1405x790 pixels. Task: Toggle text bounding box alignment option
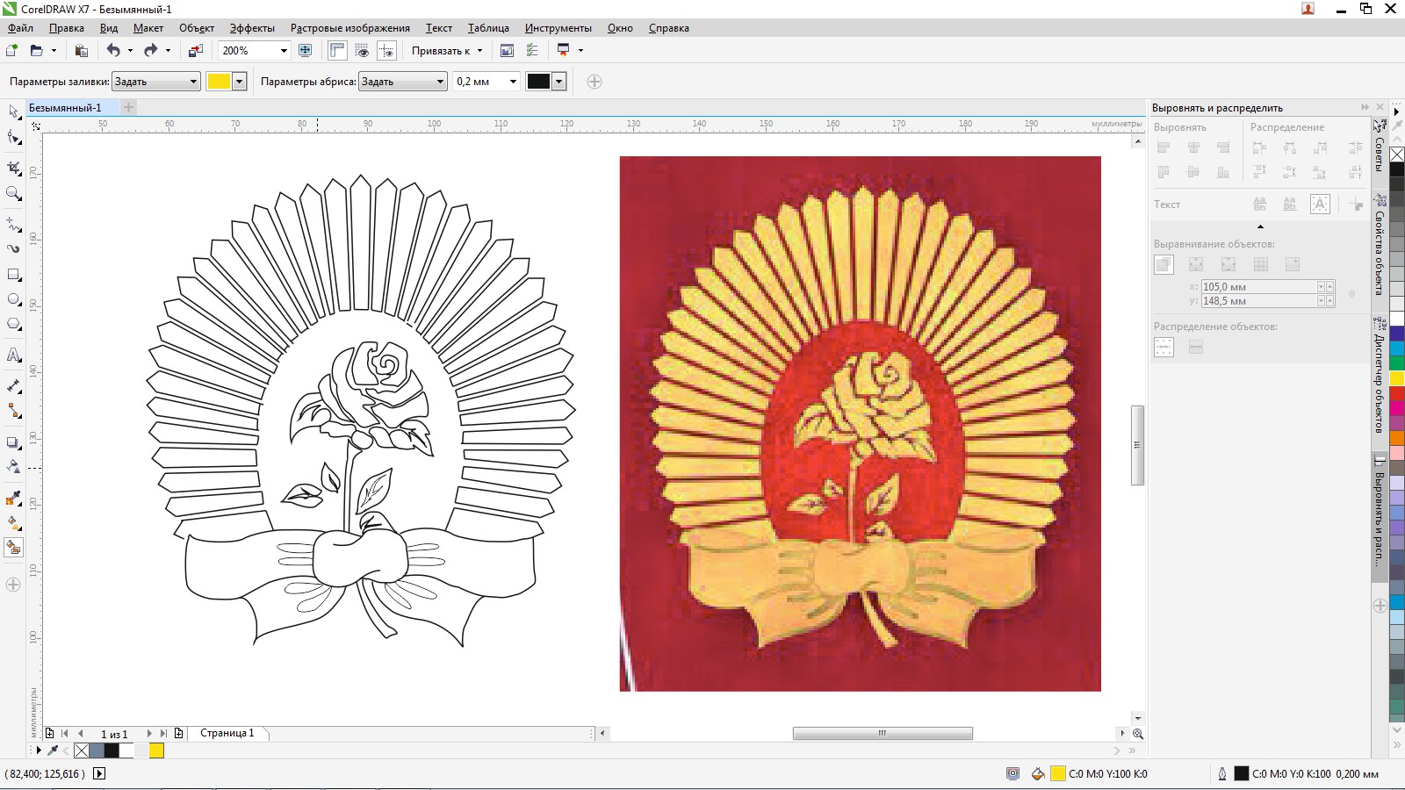point(1320,205)
